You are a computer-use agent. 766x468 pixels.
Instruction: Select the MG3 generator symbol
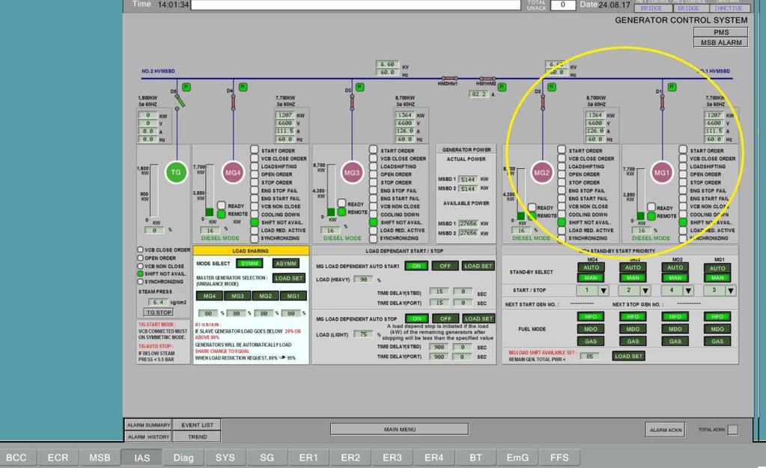pyautogui.click(x=352, y=172)
